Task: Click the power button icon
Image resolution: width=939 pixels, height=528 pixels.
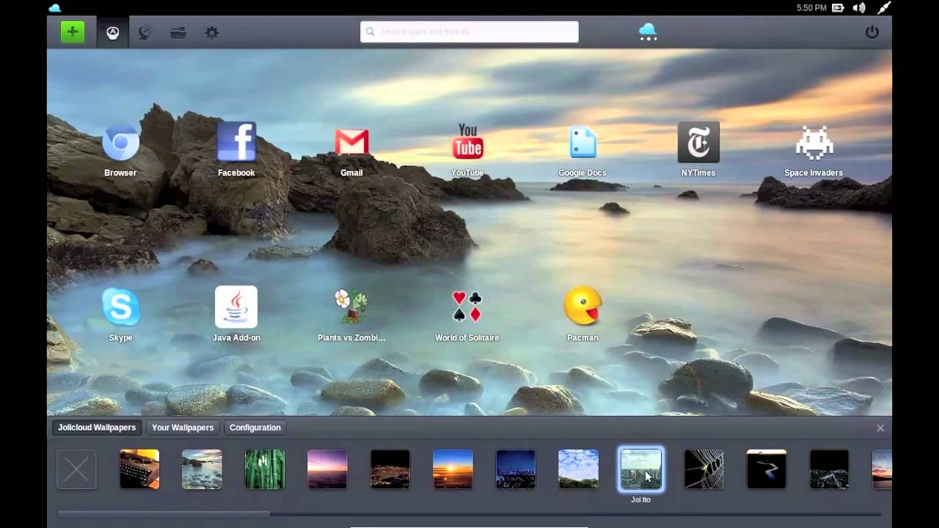Action: 872,32
